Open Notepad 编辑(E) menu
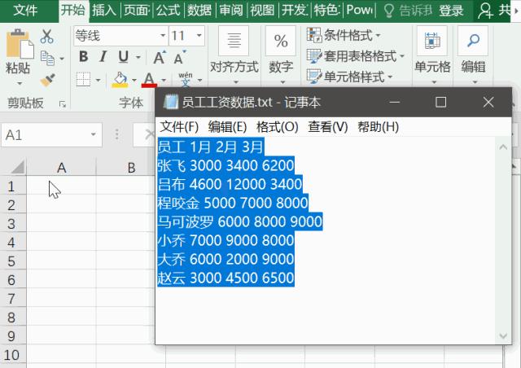Image resolution: width=521 pixels, height=368 pixels. coord(227,127)
